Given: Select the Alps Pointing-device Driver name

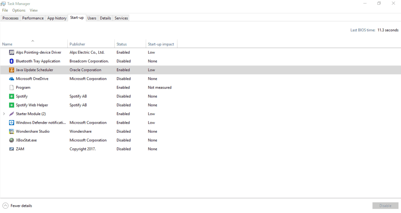Looking at the screenshot, I should click(x=39, y=52).
